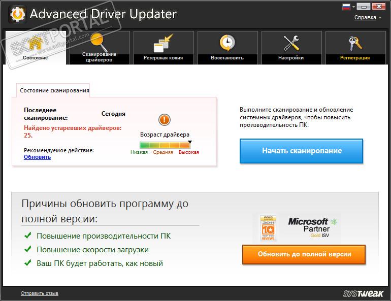Click the Advanced Driver Updater logo icon
This screenshot has width=391, height=301.
tap(17, 14)
